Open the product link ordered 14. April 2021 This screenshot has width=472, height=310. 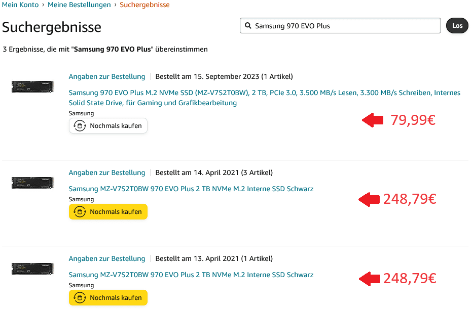tap(191, 189)
